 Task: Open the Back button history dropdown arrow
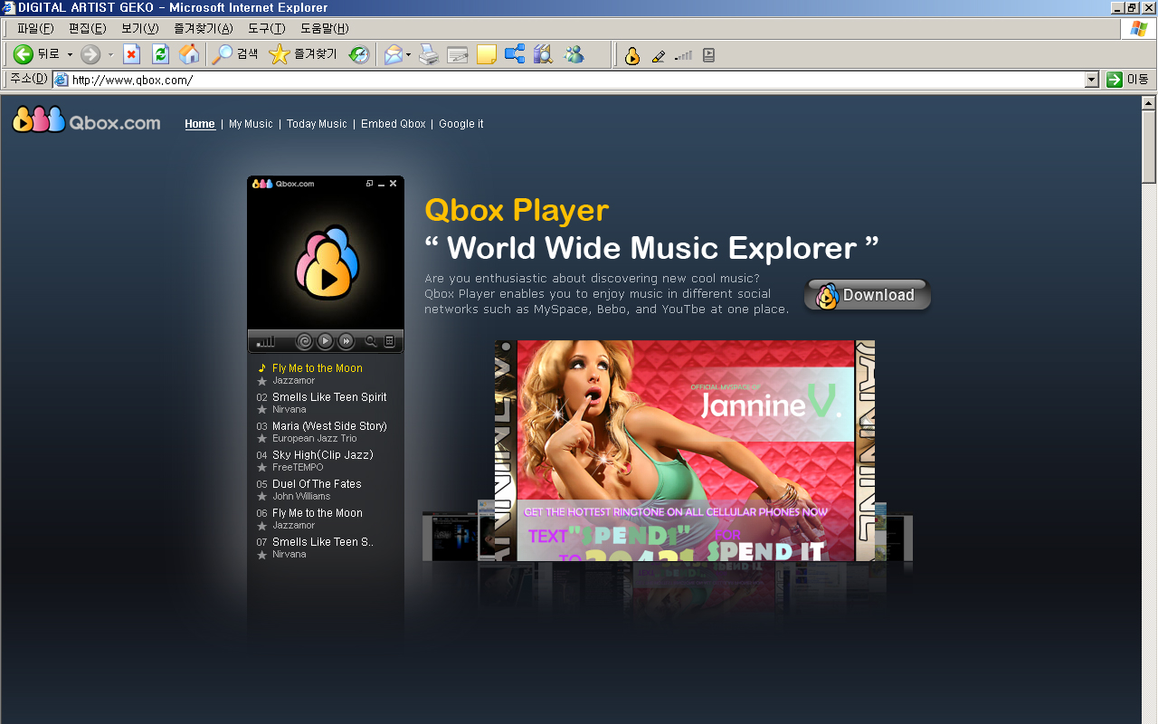[70, 54]
